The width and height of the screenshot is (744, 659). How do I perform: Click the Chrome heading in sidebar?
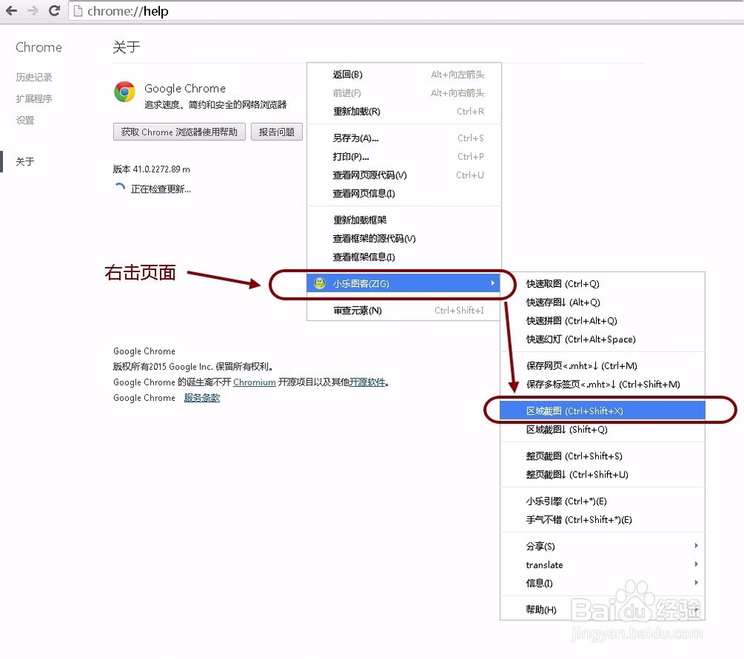pyautogui.click(x=39, y=47)
